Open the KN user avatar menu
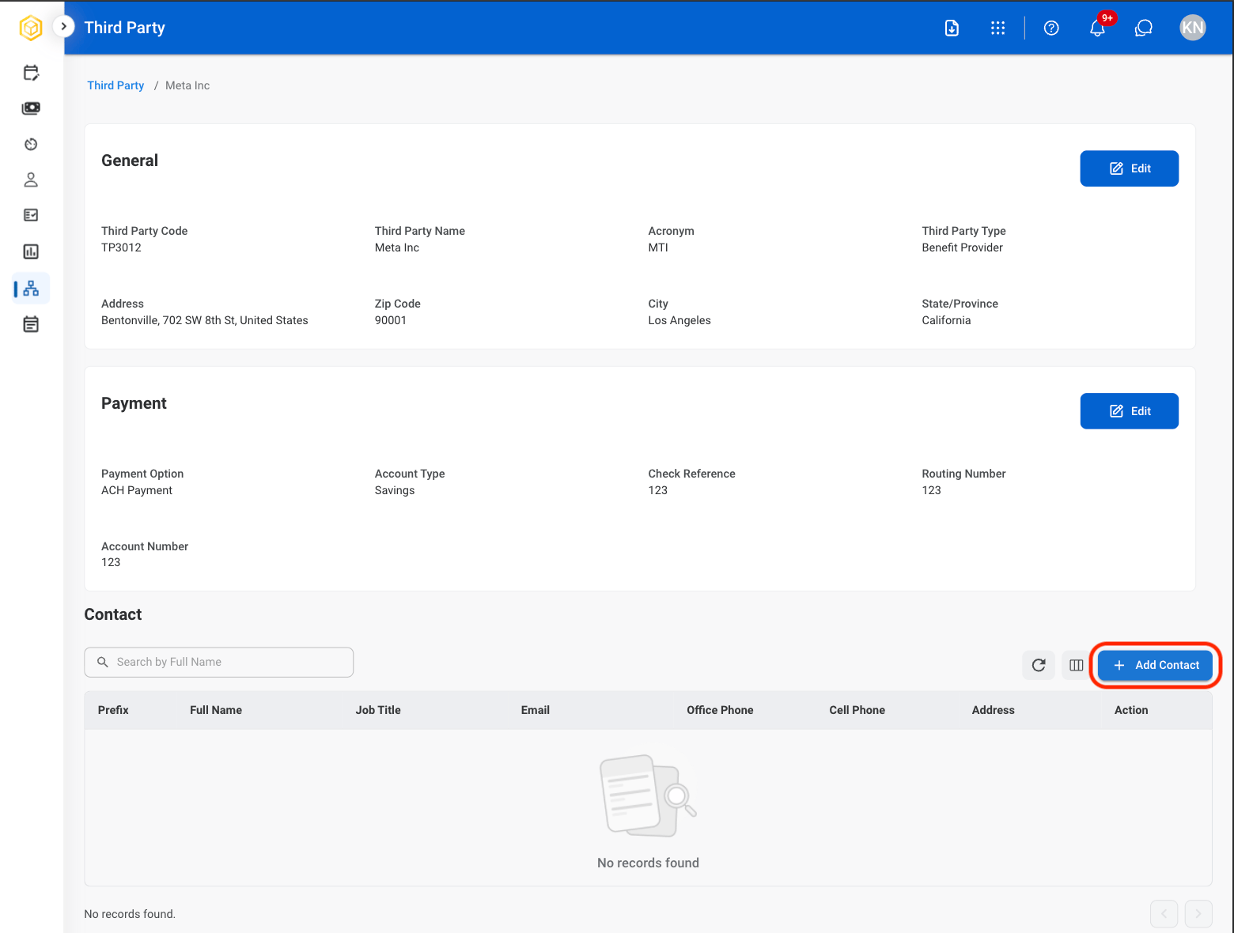Viewport: 1234px width, 933px height. click(x=1192, y=28)
